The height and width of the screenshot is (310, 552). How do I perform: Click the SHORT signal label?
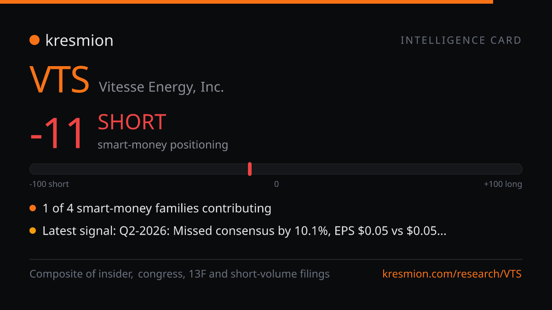(132, 122)
